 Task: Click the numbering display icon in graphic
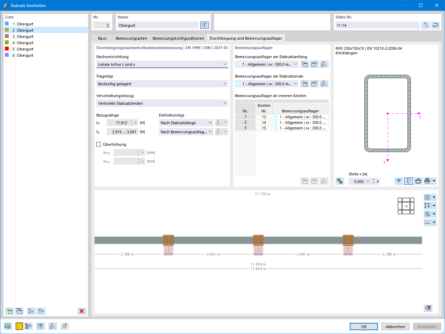[x=427, y=222]
